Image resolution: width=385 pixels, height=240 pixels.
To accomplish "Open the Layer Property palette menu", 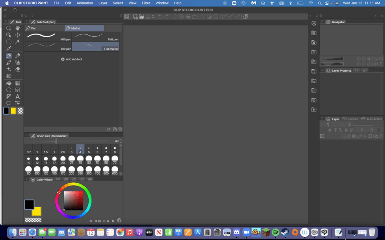I will 322,70.
